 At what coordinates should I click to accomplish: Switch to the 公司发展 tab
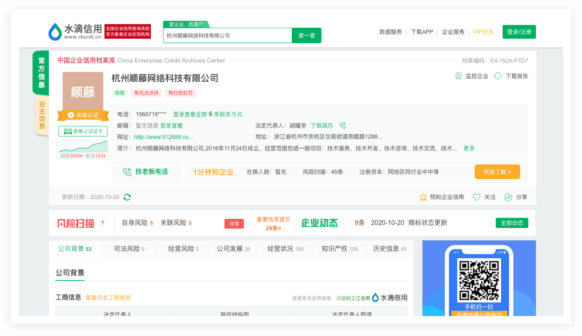click(234, 249)
